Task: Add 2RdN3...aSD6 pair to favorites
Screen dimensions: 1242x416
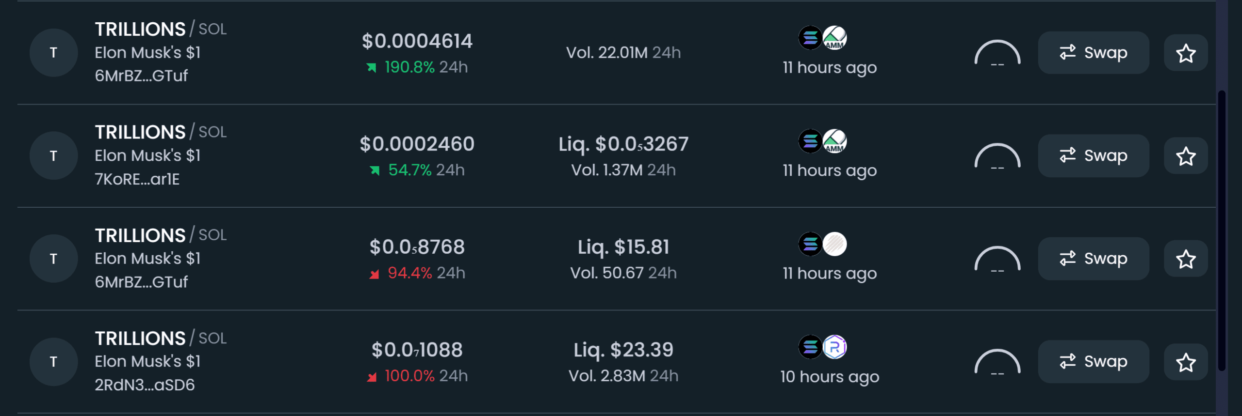Action: pyautogui.click(x=1186, y=362)
